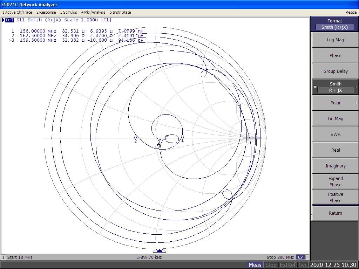Select SWR format

(335, 134)
